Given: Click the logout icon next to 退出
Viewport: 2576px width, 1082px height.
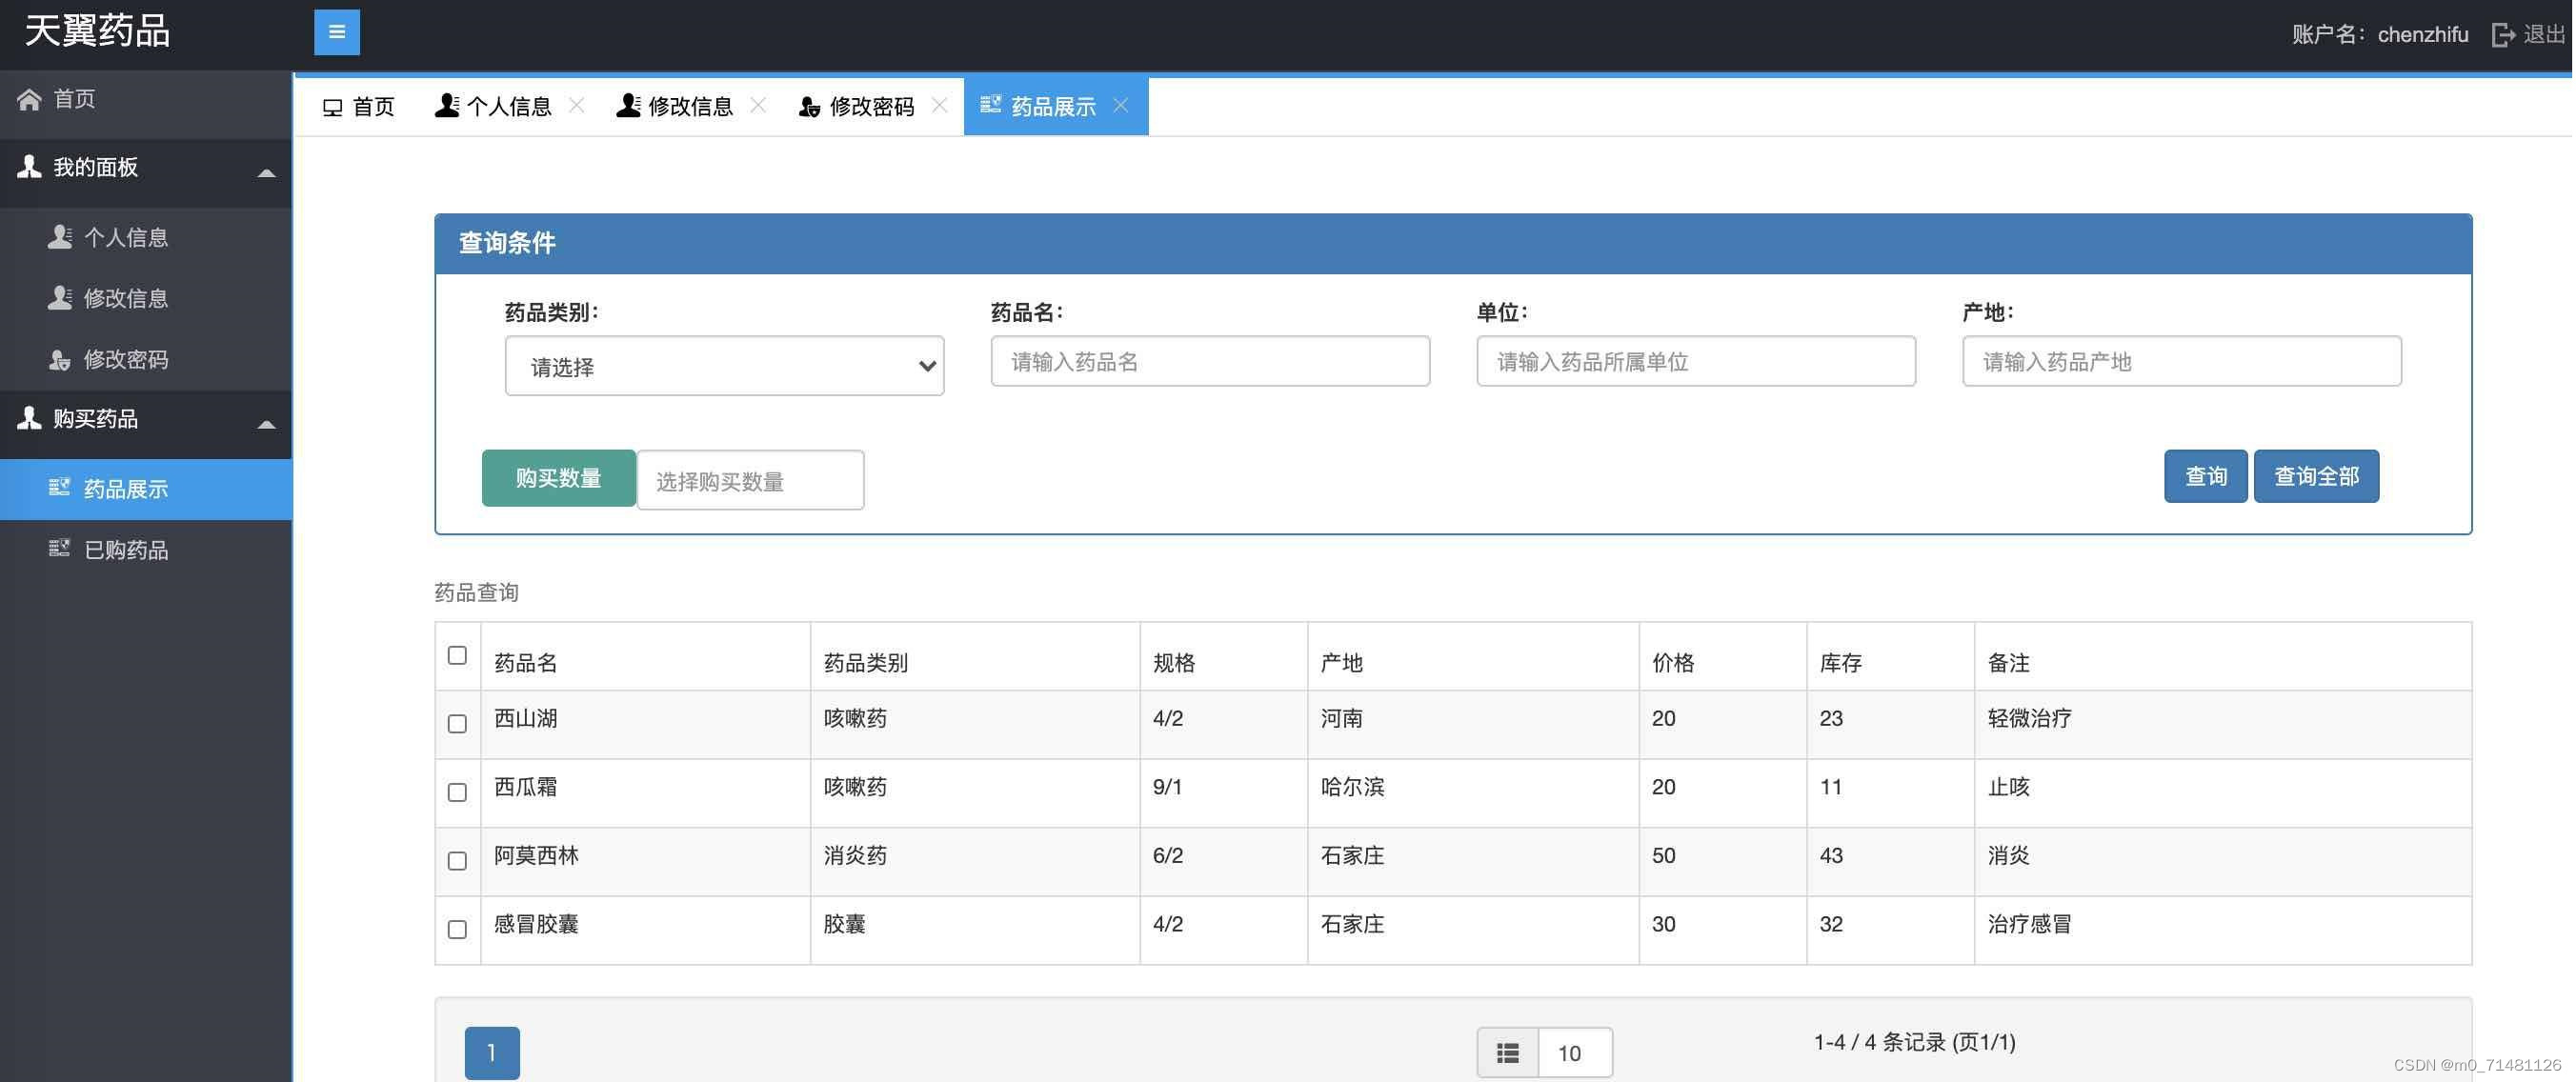Looking at the screenshot, I should point(2503,35).
